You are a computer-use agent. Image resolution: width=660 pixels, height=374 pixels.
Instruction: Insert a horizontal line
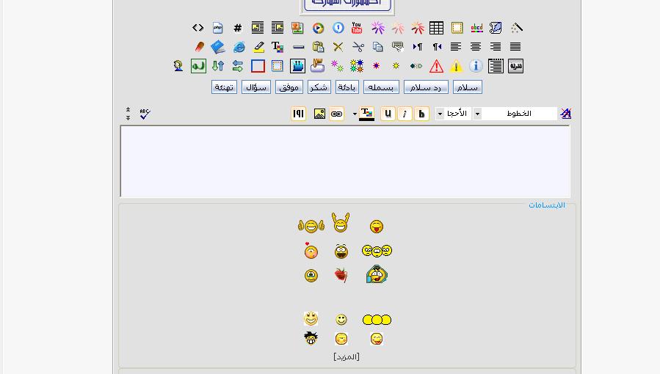point(298,47)
